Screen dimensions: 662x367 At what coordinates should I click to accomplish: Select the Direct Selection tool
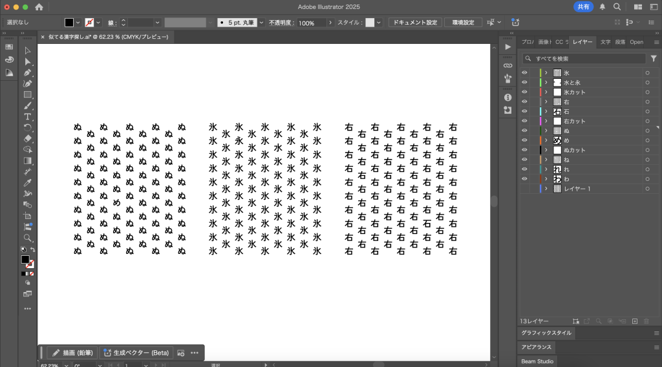point(27,61)
